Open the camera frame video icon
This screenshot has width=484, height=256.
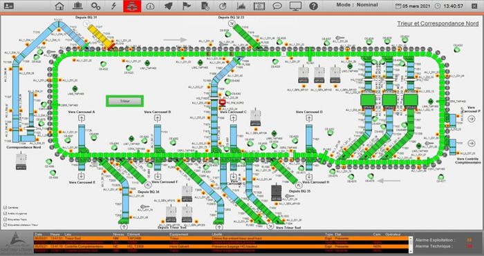coord(259,6)
